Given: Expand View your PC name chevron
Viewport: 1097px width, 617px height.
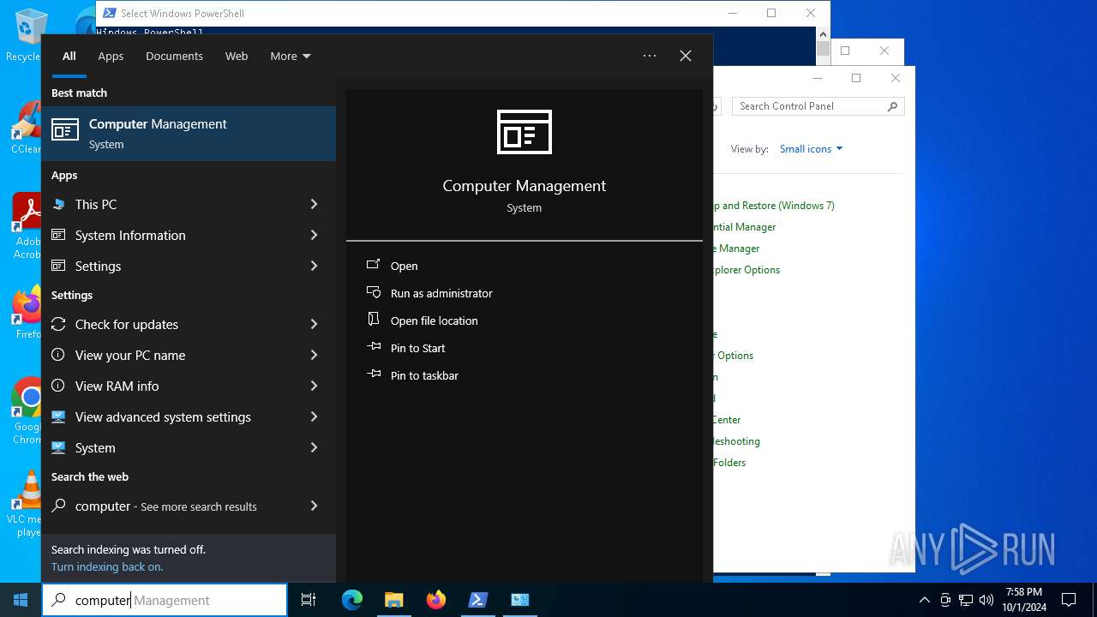Looking at the screenshot, I should (314, 355).
